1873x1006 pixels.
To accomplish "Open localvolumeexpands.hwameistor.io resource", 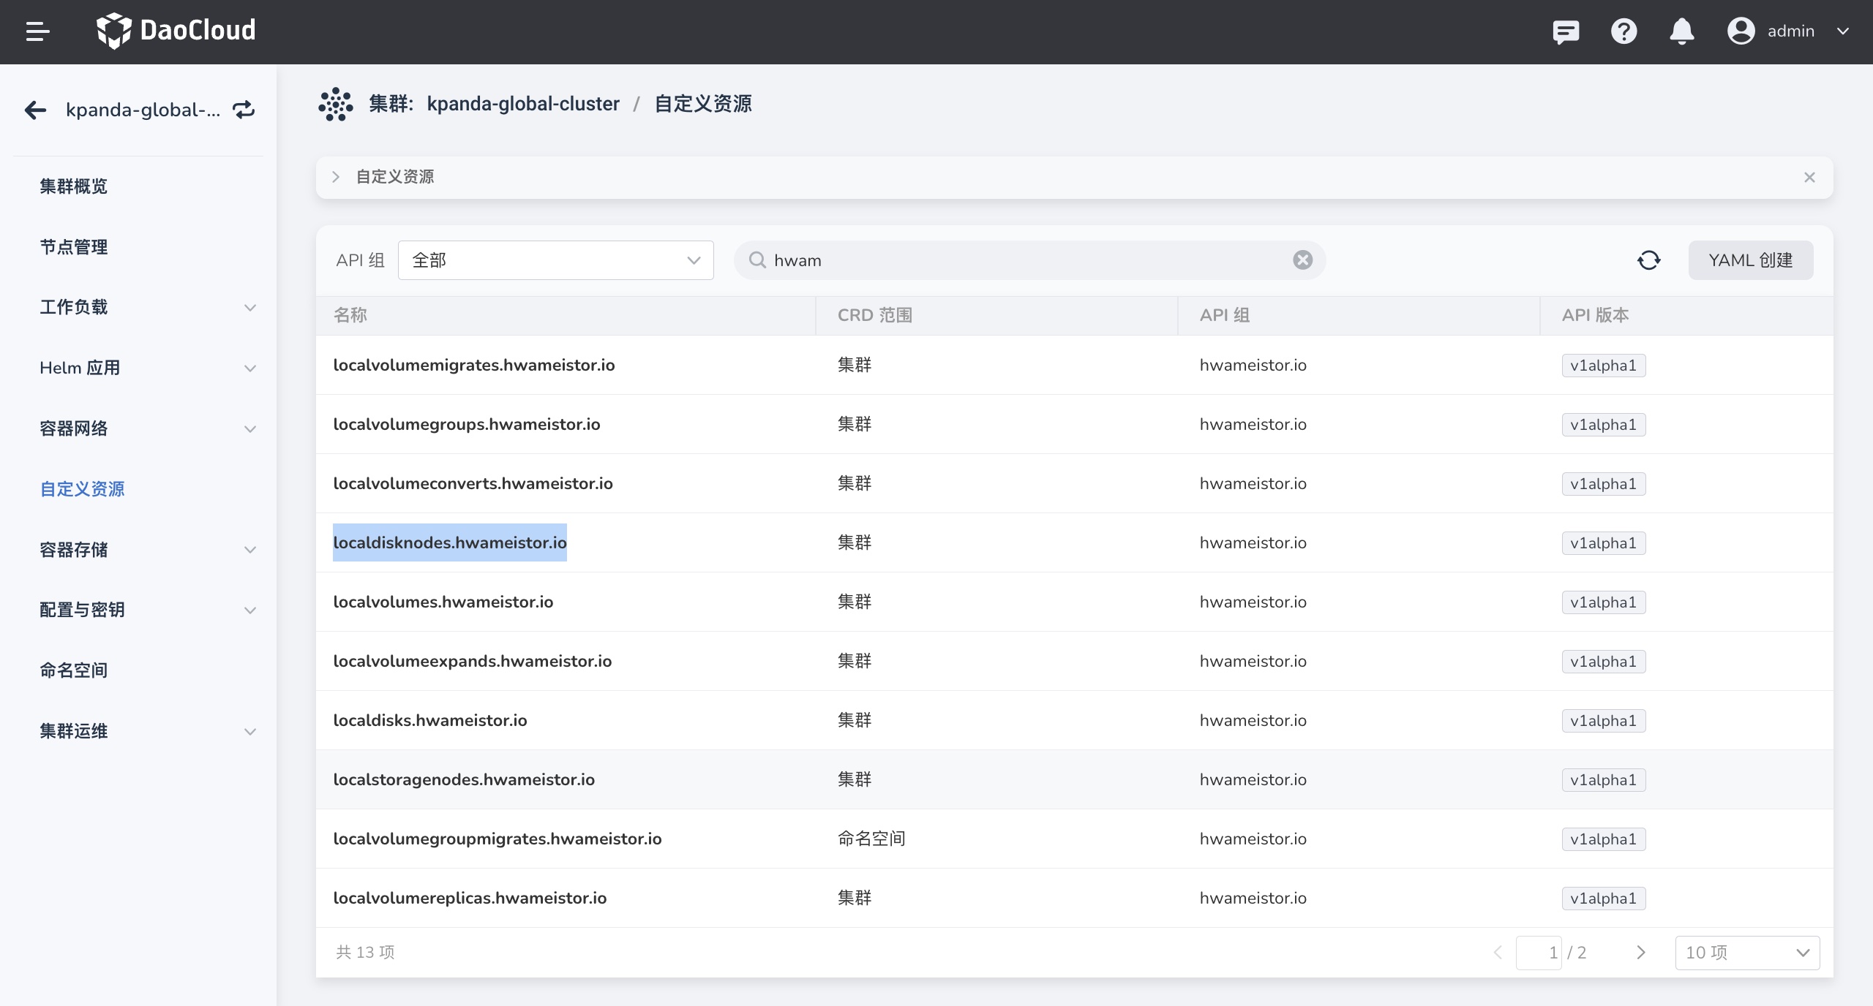I will (473, 661).
